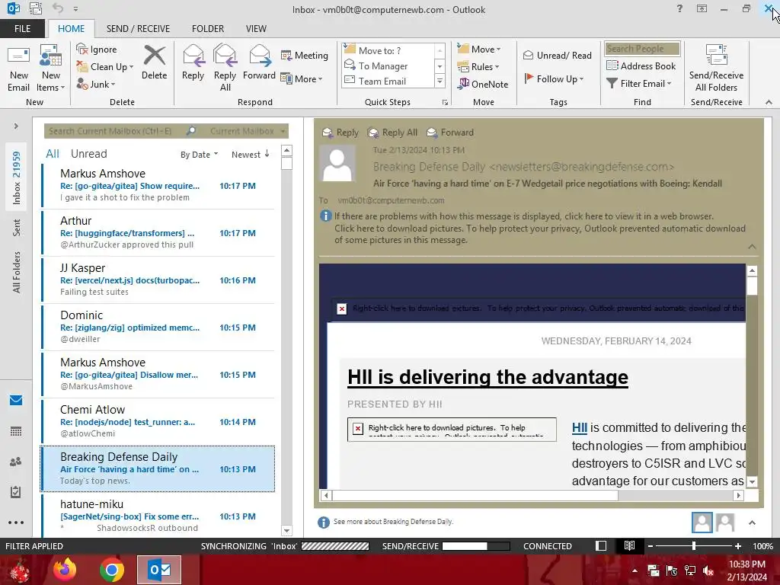Open the Calendar navigation icon
The height and width of the screenshot is (585, 780).
pos(16,431)
